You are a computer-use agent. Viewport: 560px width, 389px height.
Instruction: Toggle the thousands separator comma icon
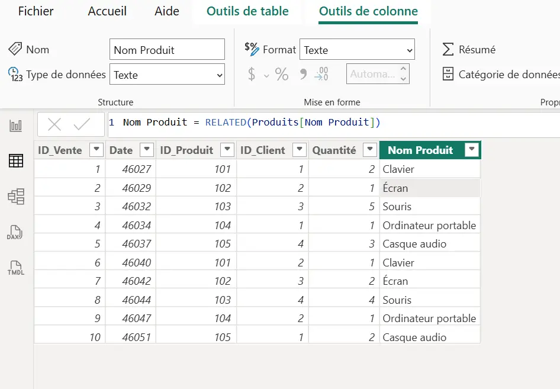coord(303,74)
